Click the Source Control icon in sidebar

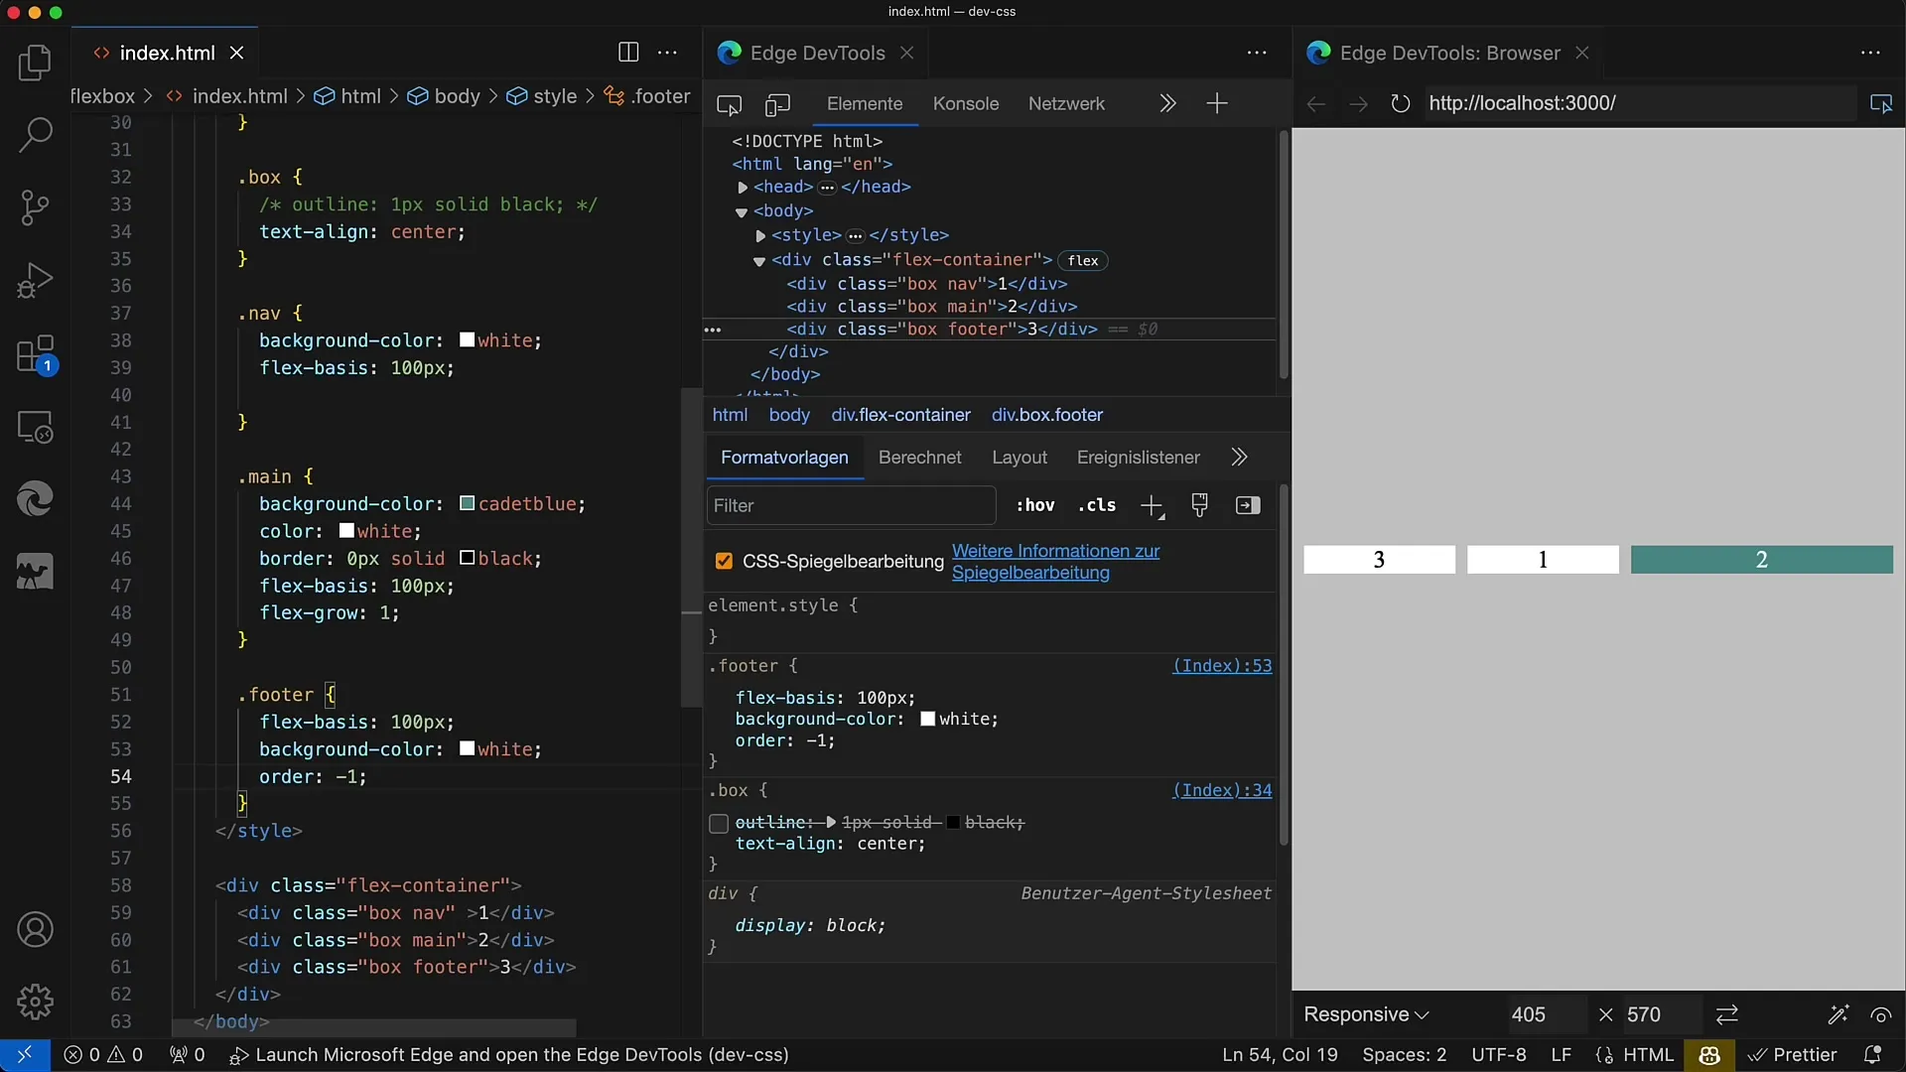pyautogui.click(x=36, y=206)
